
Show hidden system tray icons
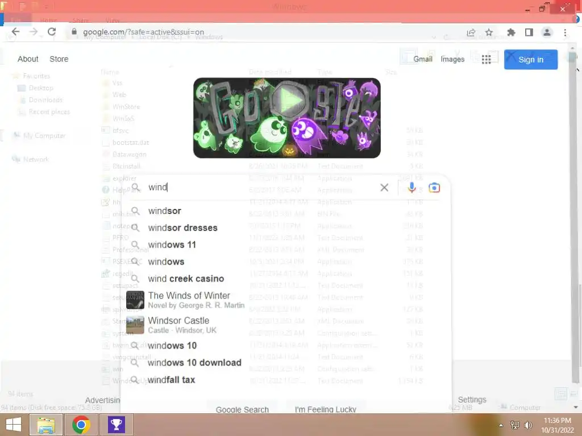501,425
